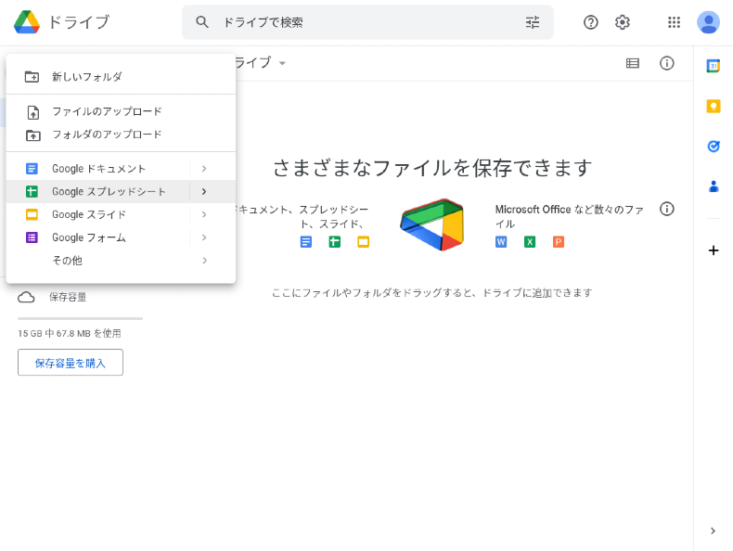Select 新しいフォルダ menu item
Viewport: 733px width, 551px height.
coord(121,77)
